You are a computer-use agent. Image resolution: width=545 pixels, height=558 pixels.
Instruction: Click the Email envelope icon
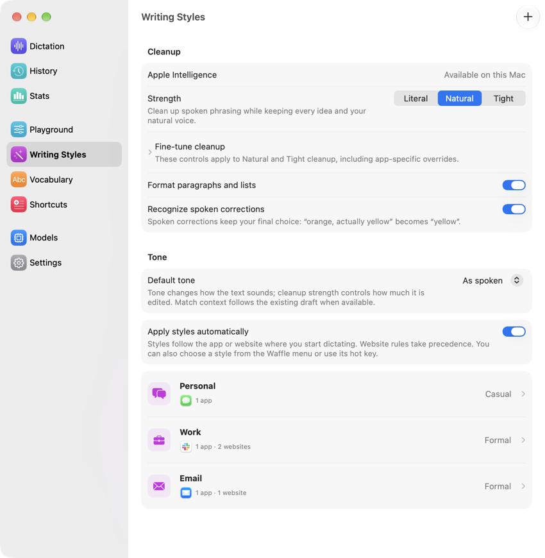click(159, 486)
